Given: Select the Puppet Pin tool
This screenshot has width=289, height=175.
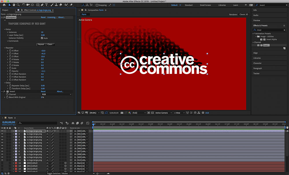Looking at the screenshot, I should [71, 5].
